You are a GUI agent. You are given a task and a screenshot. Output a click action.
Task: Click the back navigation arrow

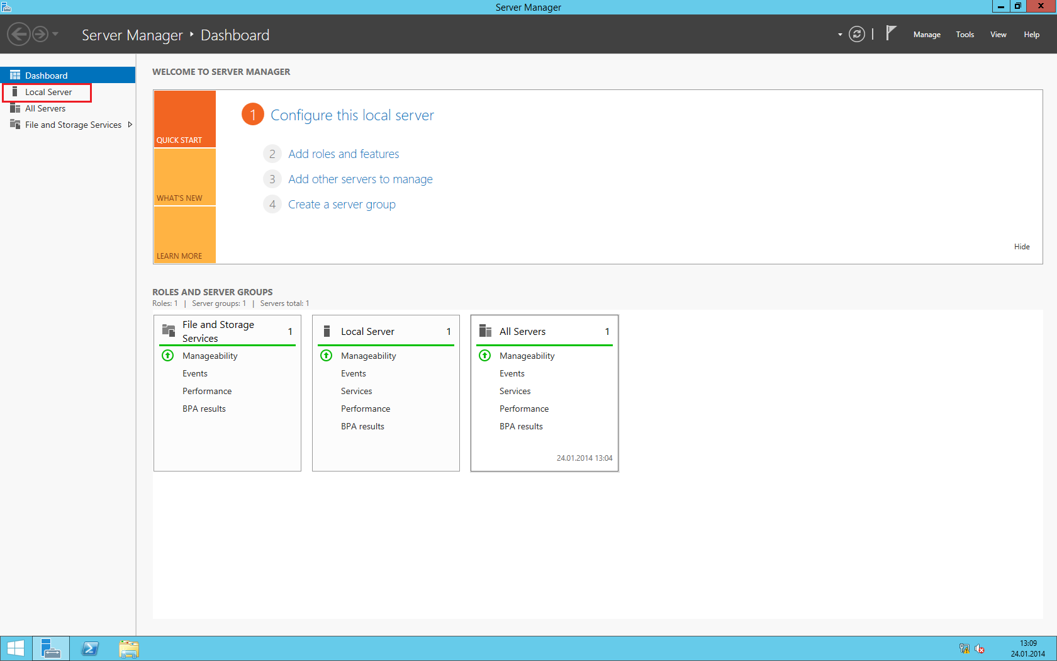click(x=19, y=34)
